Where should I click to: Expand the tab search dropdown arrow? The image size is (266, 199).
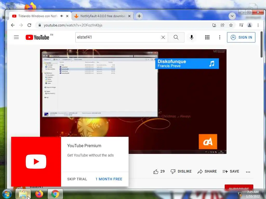[232, 16]
